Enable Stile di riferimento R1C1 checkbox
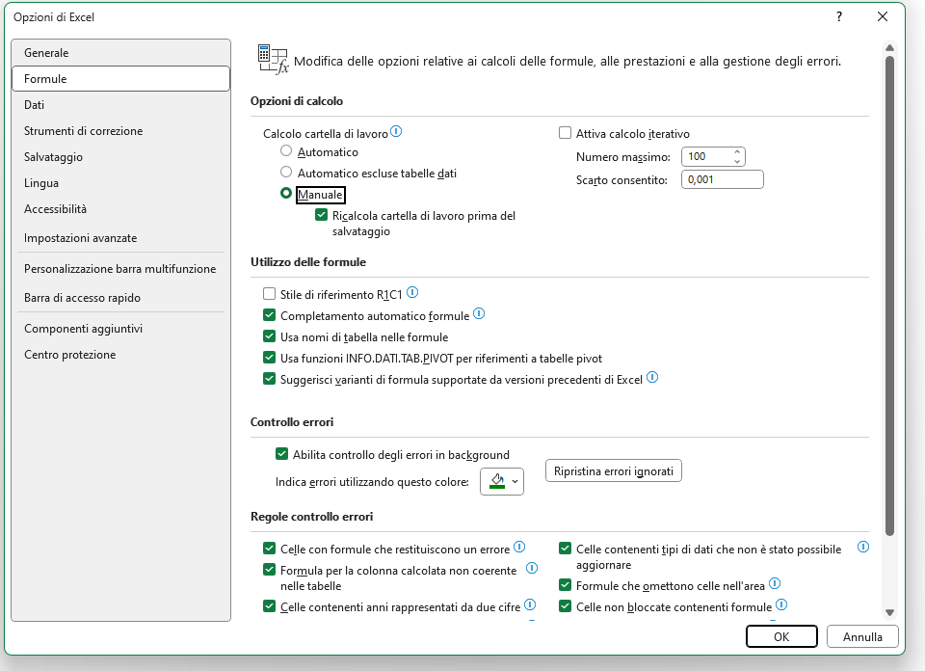 [270, 294]
